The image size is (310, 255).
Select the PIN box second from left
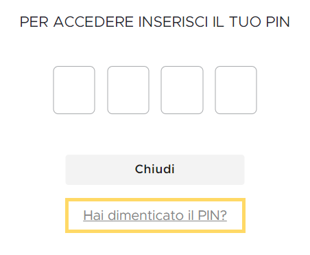(x=128, y=90)
